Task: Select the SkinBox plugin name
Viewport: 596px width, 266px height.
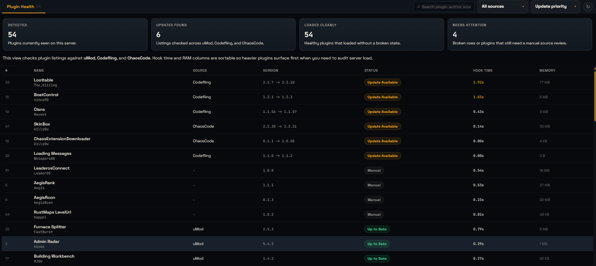Action: pyautogui.click(x=42, y=124)
